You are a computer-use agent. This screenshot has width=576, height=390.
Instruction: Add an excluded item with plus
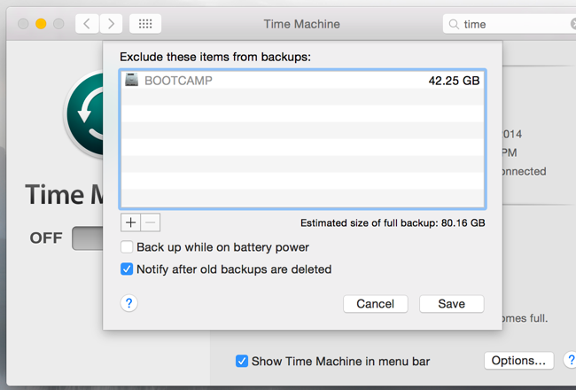tap(130, 222)
